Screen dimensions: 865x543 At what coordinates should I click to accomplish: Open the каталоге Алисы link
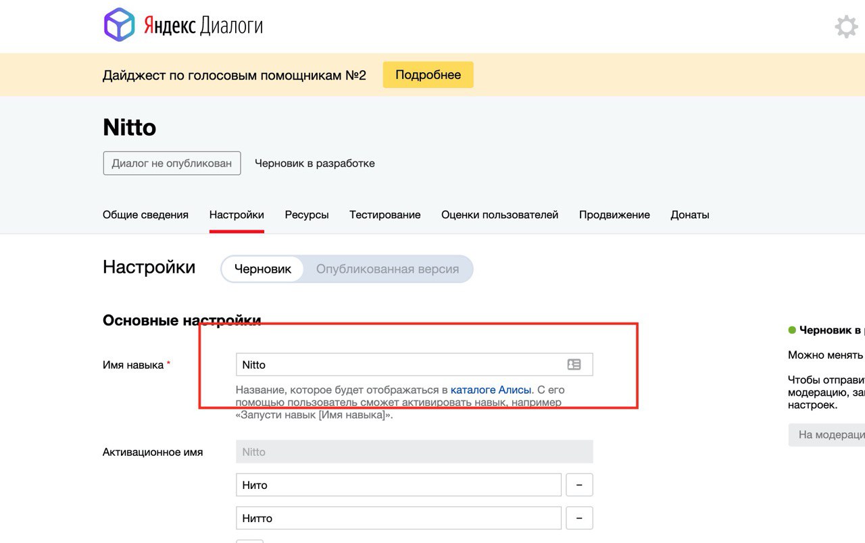pos(491,390)
